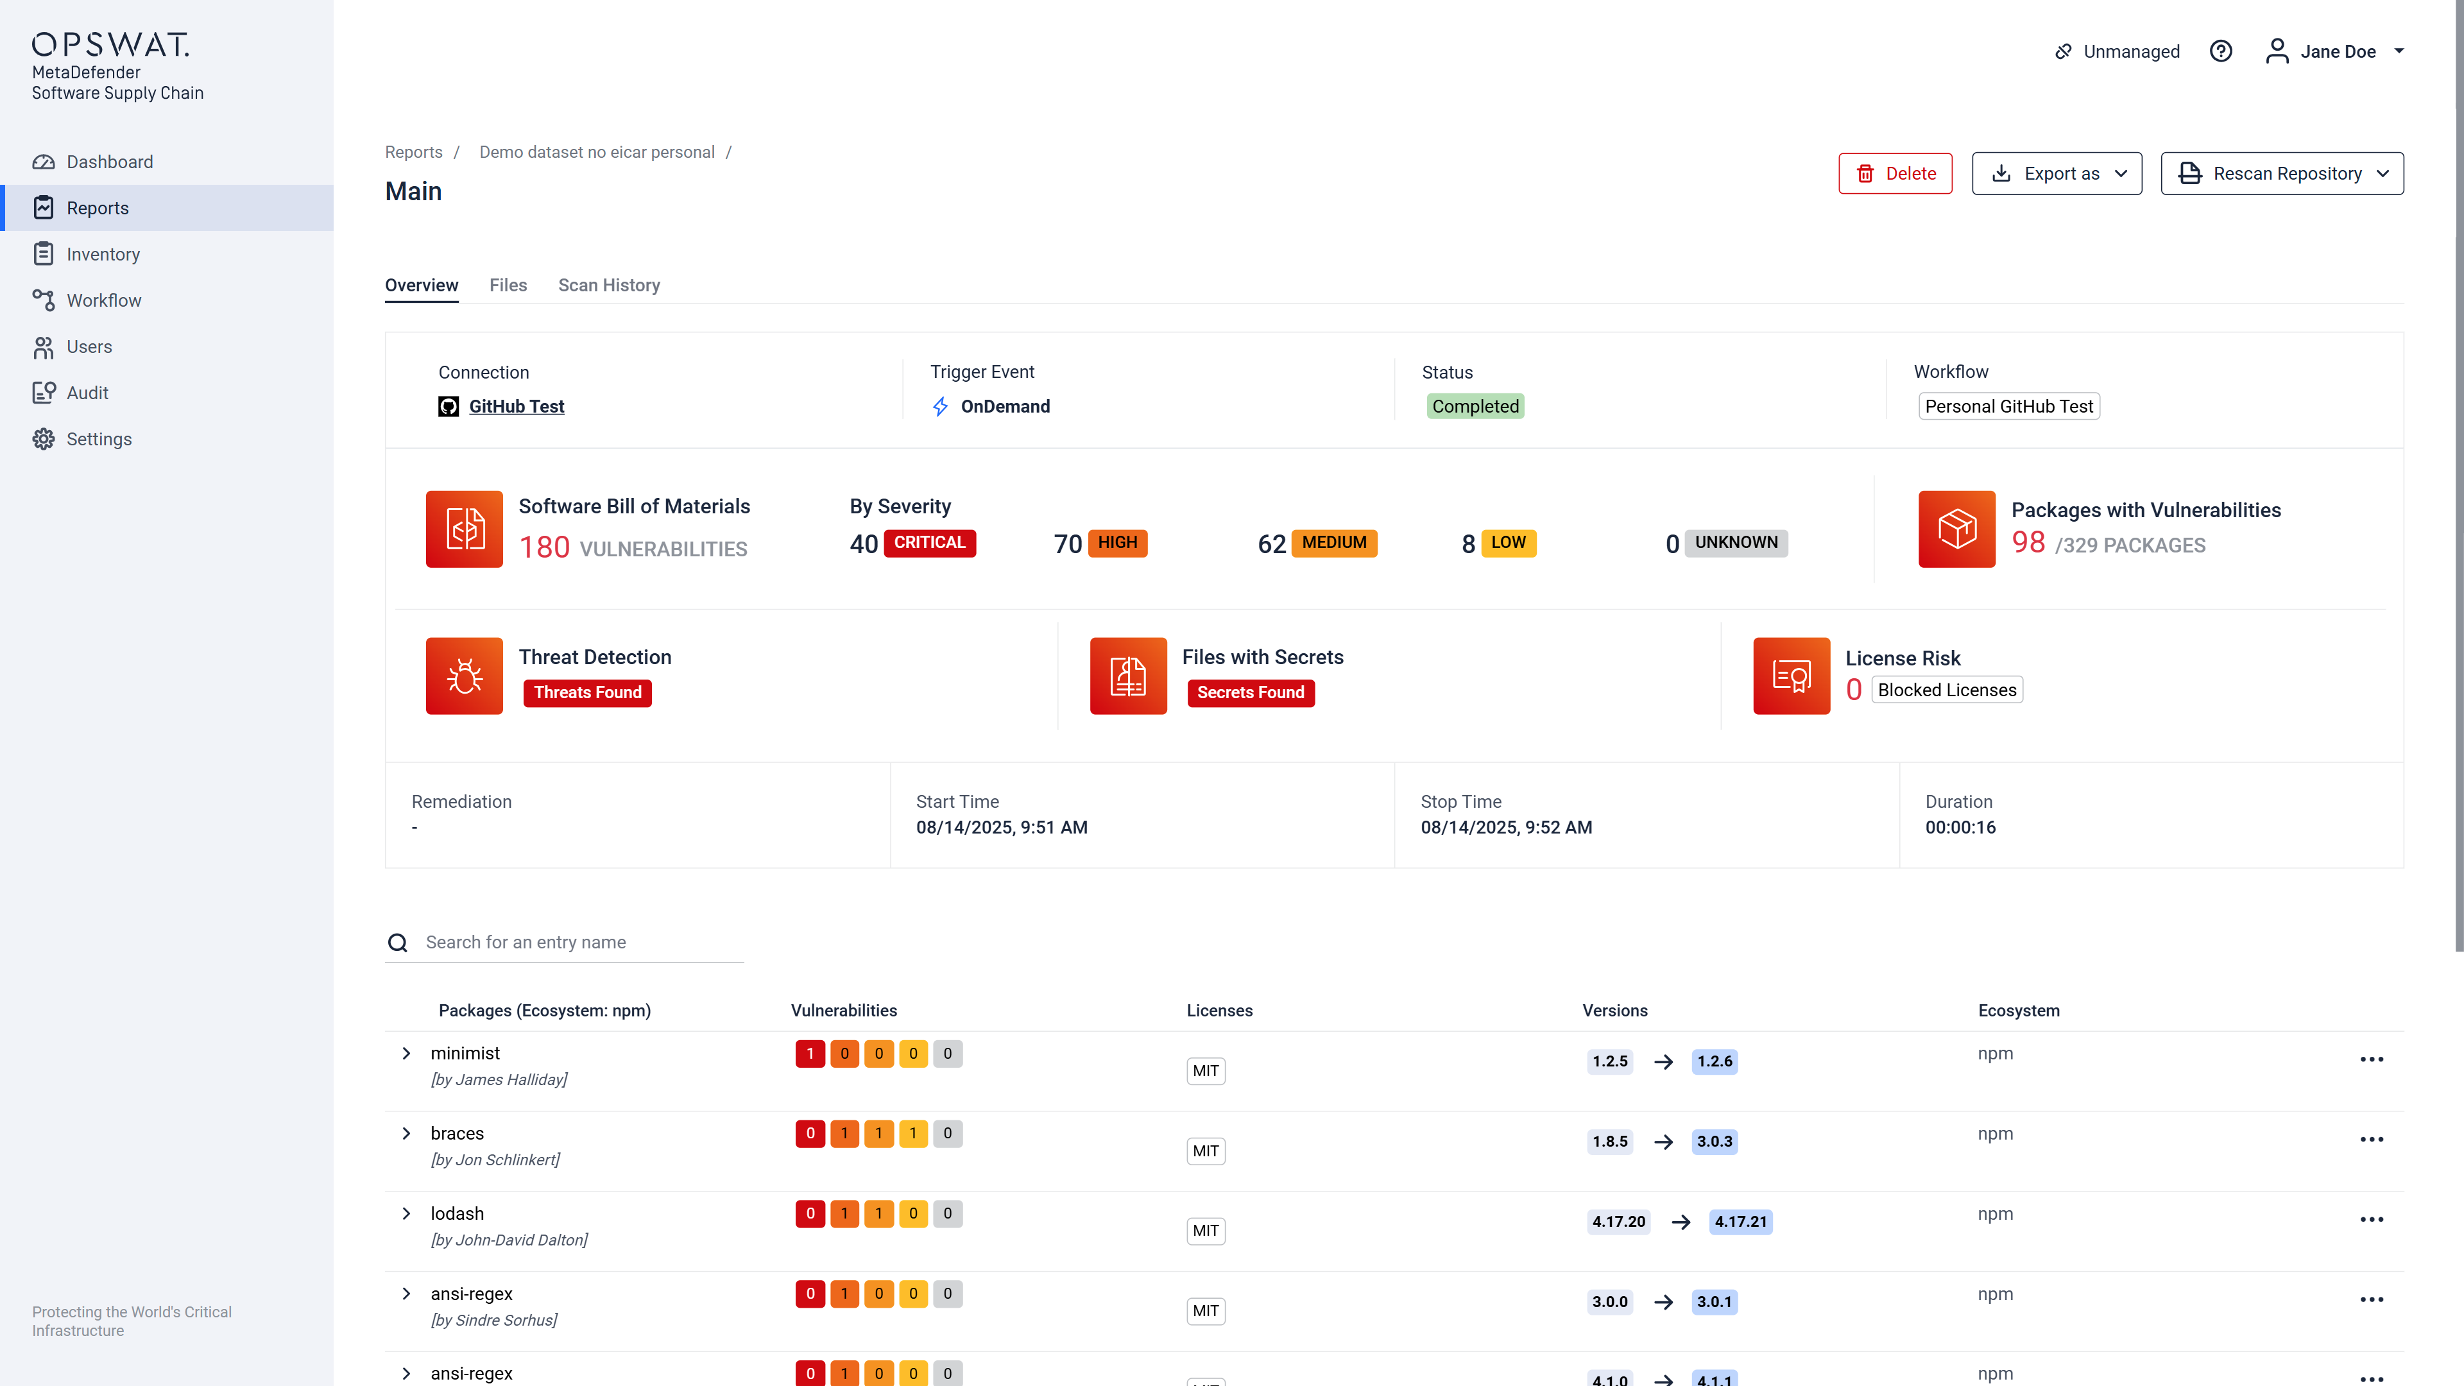Open the GitHub Test connection link
This screenshot has height=1386, width=2464.
point(517,407)
